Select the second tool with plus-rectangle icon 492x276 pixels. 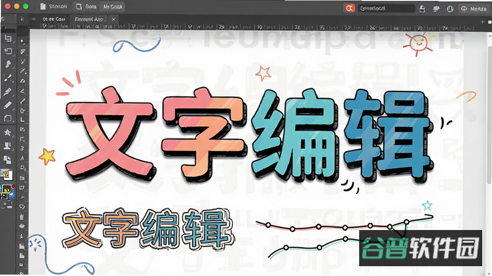(x=8, y=51)
